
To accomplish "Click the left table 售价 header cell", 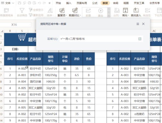I will coord(89,59).
